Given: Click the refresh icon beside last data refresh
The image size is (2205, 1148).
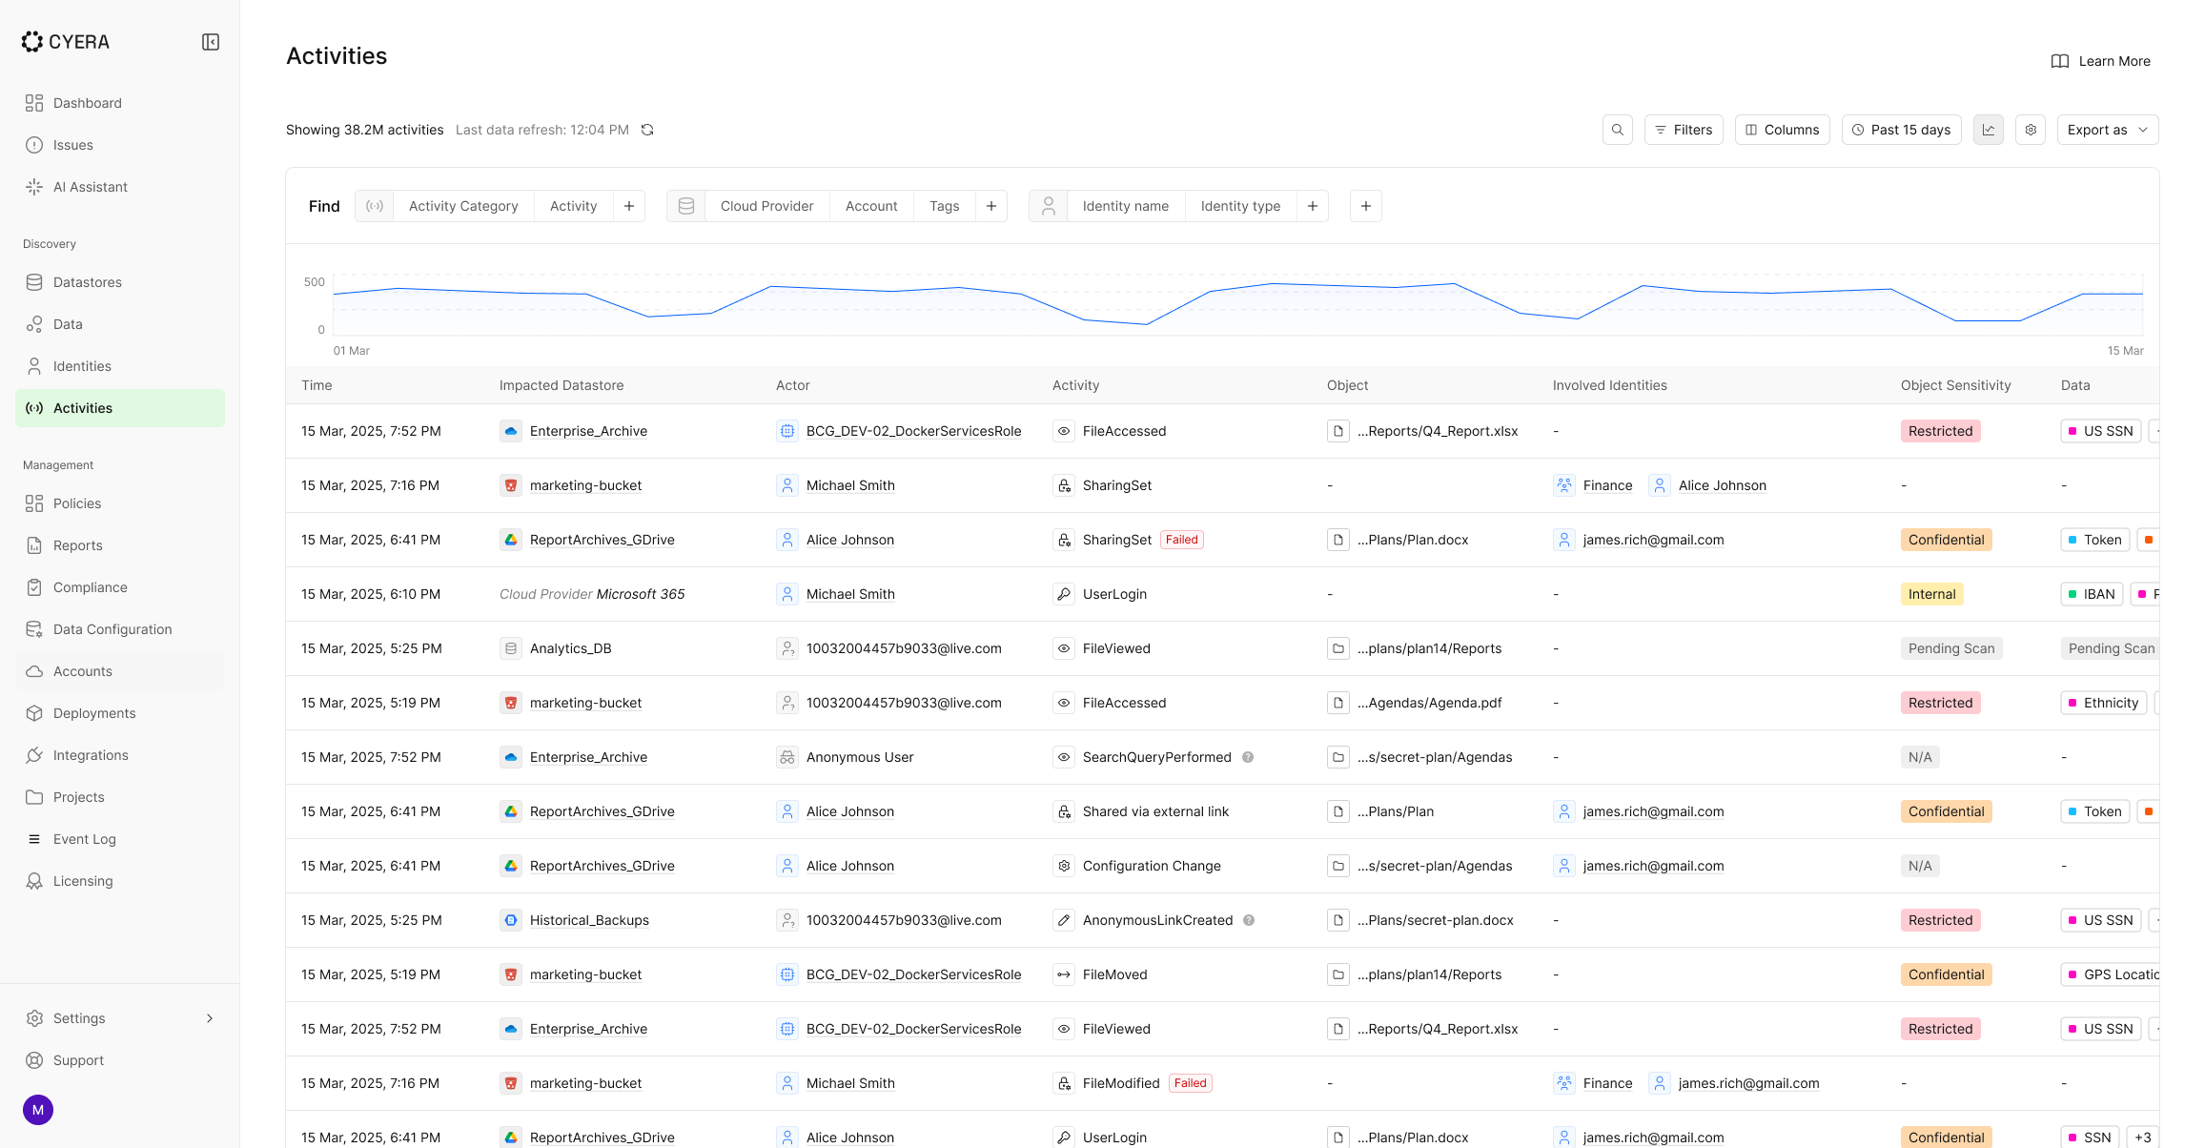Looking at the screenshot, I should 647,129.
